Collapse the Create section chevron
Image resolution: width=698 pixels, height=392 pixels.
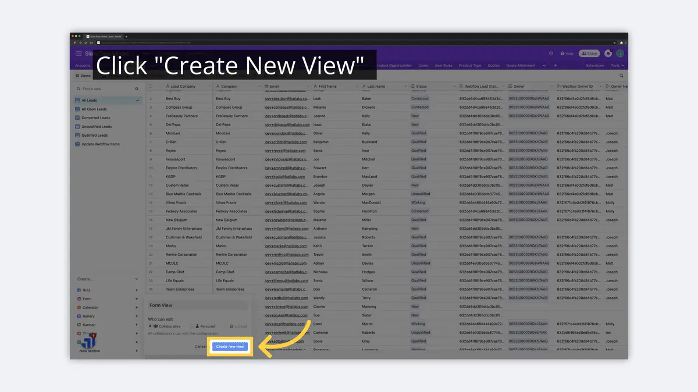[137, 279]
